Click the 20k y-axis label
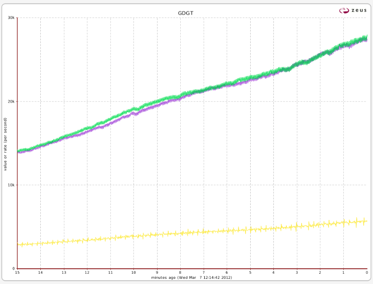373x284 pixels. [x=12, y=101]
